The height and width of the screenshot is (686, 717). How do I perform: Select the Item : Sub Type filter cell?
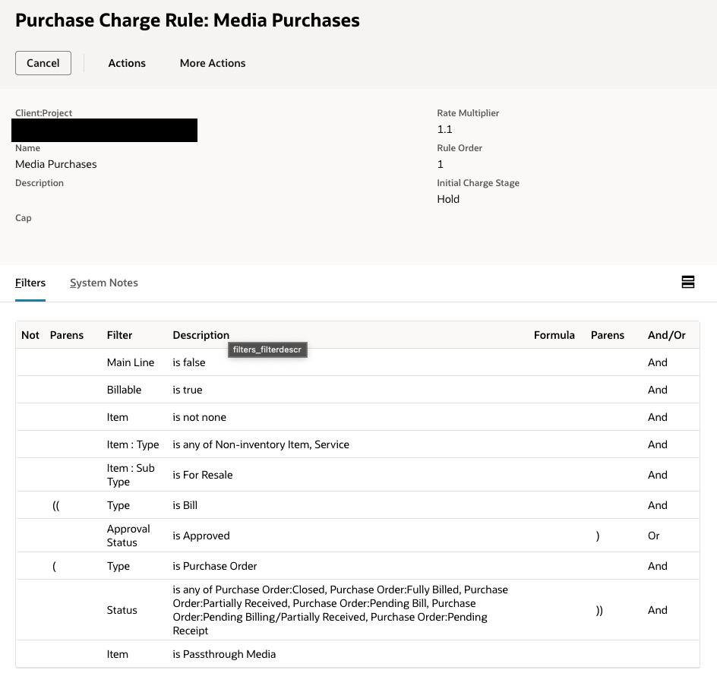pyautogui.click(x=131, y=475)
